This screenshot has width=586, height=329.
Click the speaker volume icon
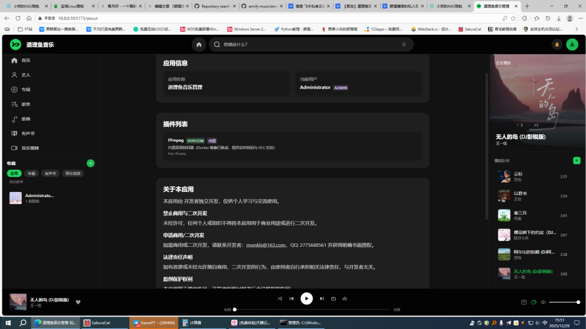click(544, 302)
